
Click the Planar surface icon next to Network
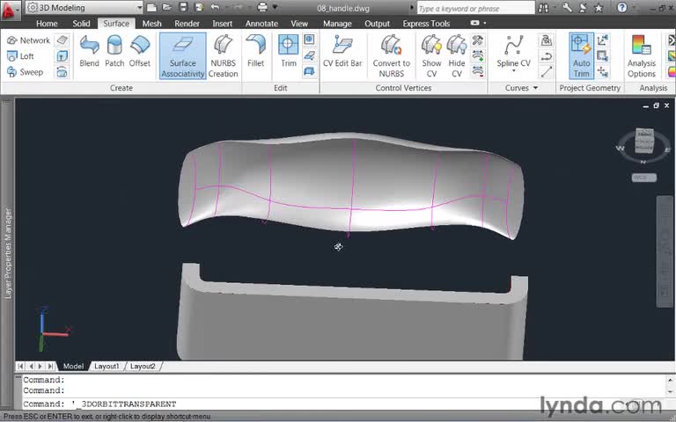tap(62, 40)
